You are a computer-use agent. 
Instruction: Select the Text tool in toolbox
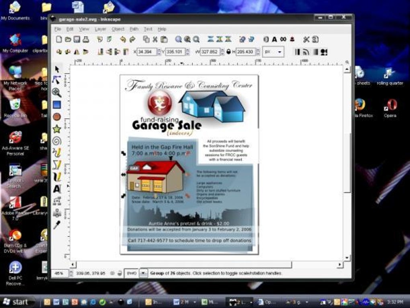[x=57, y=189]
